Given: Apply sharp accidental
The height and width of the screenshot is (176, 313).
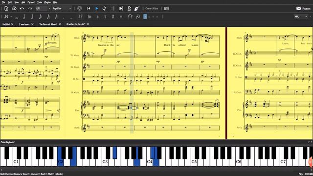Looking at the screenshot, I should pos(113,17).
